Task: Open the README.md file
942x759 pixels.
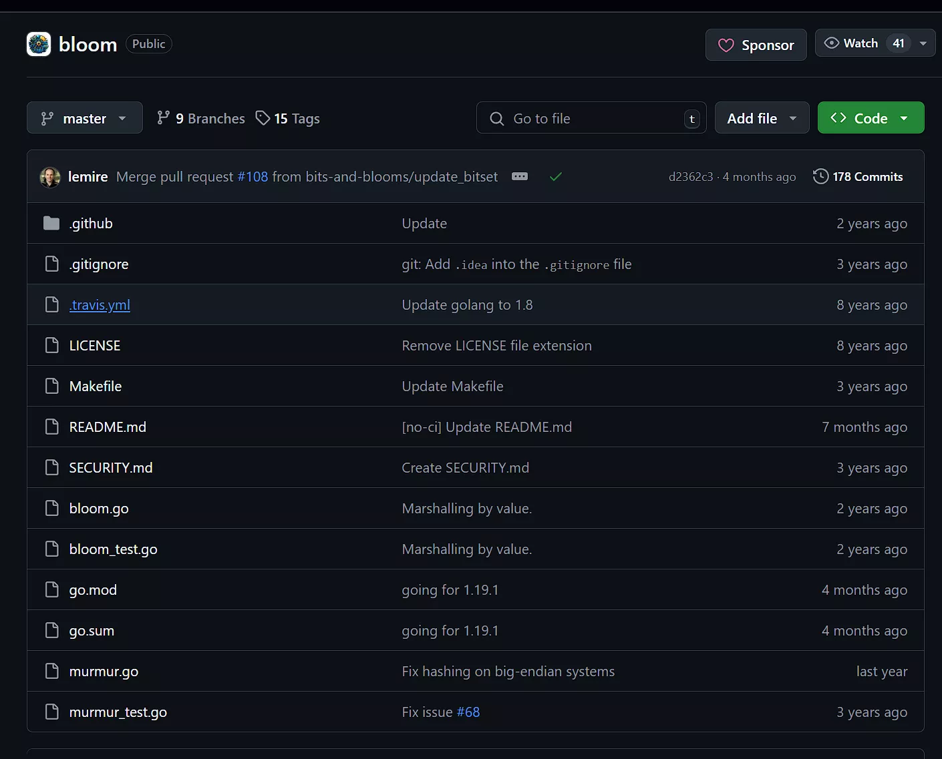Action: click(x=108, y=427)
